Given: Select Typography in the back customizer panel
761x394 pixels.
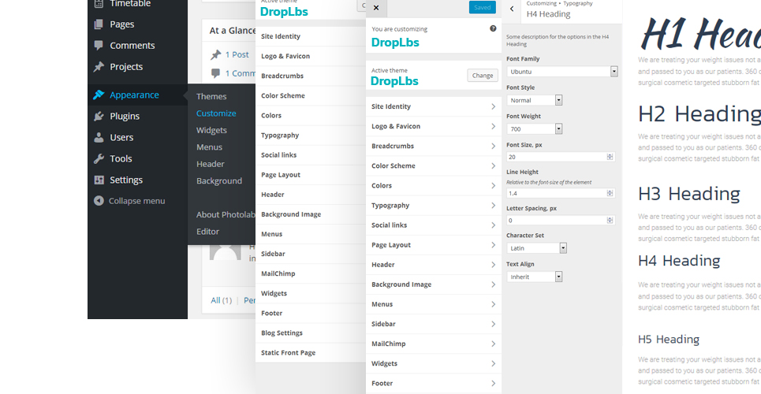Looking at the screenshot, I should 311,136.
